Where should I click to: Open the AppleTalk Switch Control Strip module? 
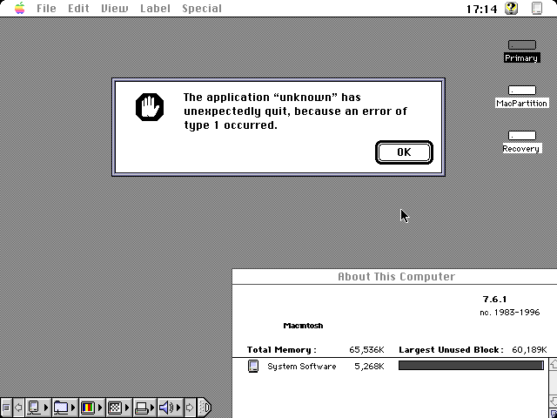(38, 408)
